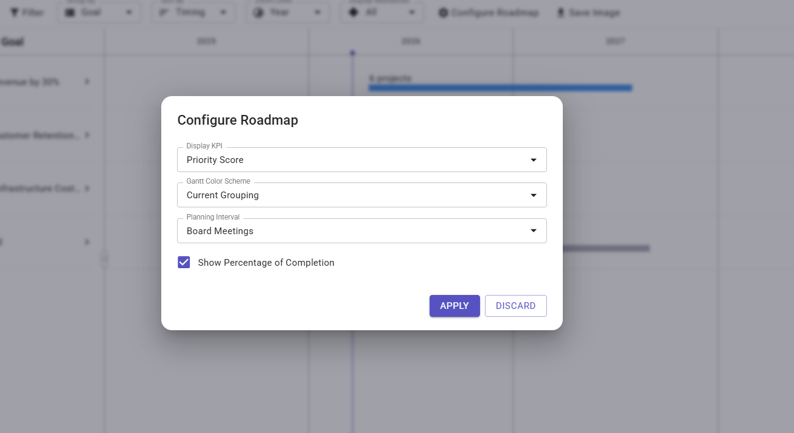Click the blue '6 projects' Gantt bar
The width and height of the screenshot is (794, 433).
(x=500, y=88)
